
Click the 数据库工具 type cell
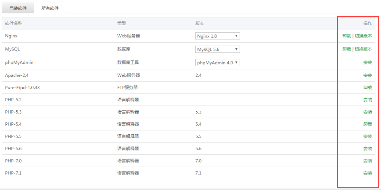(128, 62)
